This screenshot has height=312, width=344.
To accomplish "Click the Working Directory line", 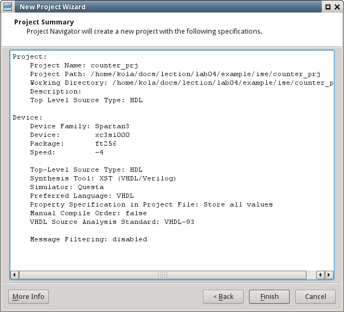I will point(182,83).
